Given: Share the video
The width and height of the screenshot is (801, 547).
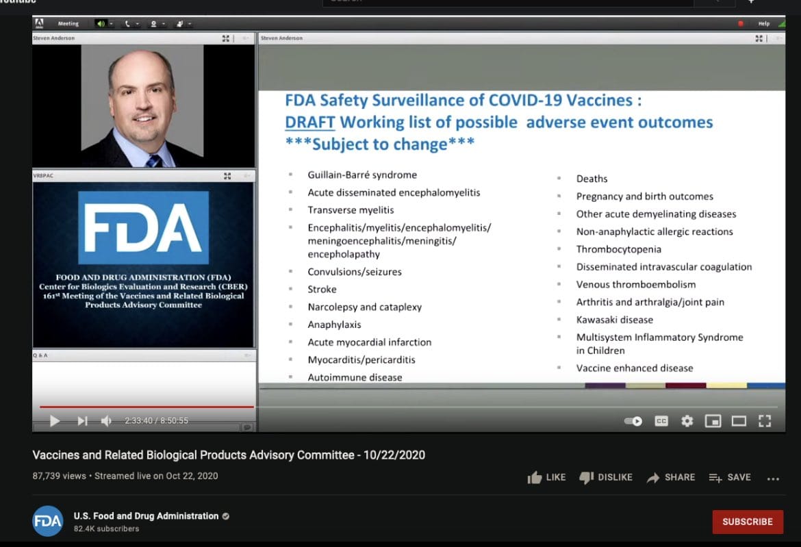Looking at the screenshot, I should [x=671, y=478].
